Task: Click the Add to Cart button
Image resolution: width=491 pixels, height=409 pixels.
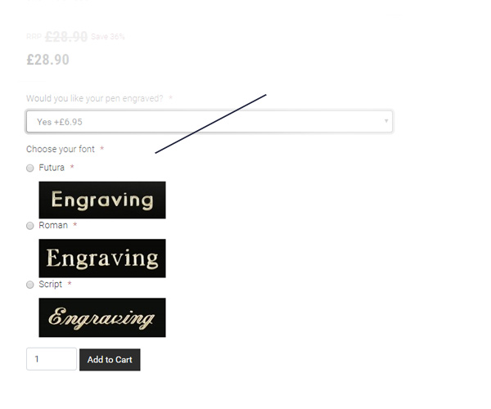Action: coord(110,360)
